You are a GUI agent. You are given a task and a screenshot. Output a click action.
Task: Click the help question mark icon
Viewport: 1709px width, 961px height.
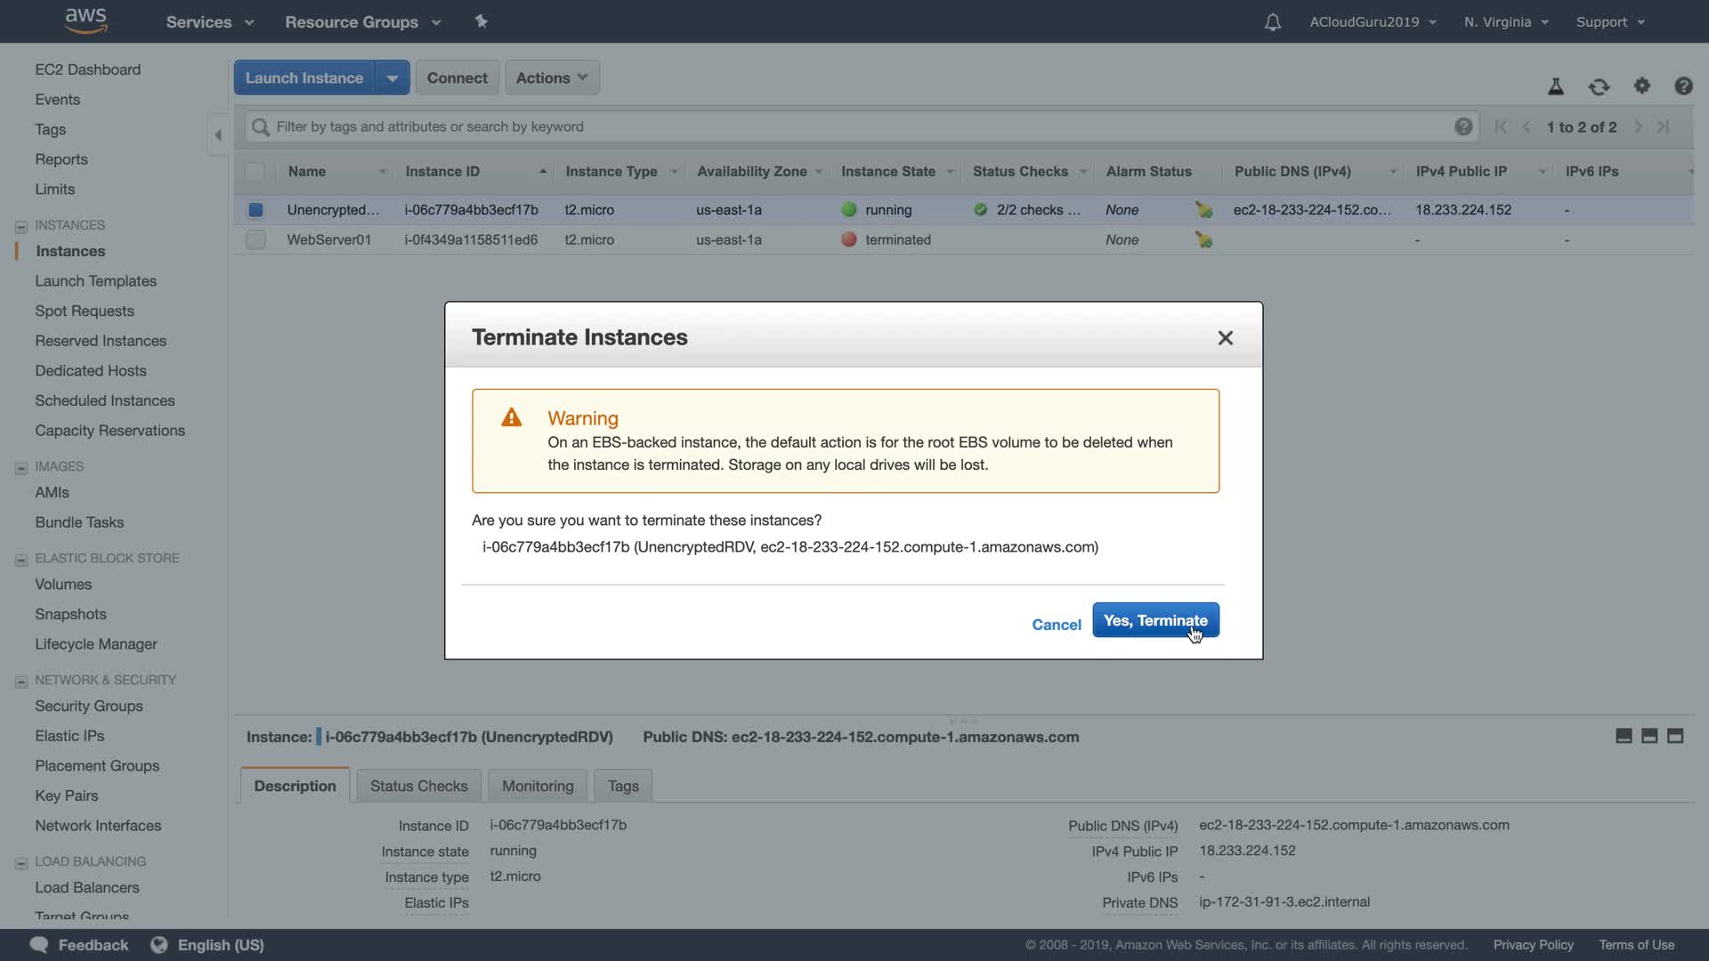[1683, 86]
